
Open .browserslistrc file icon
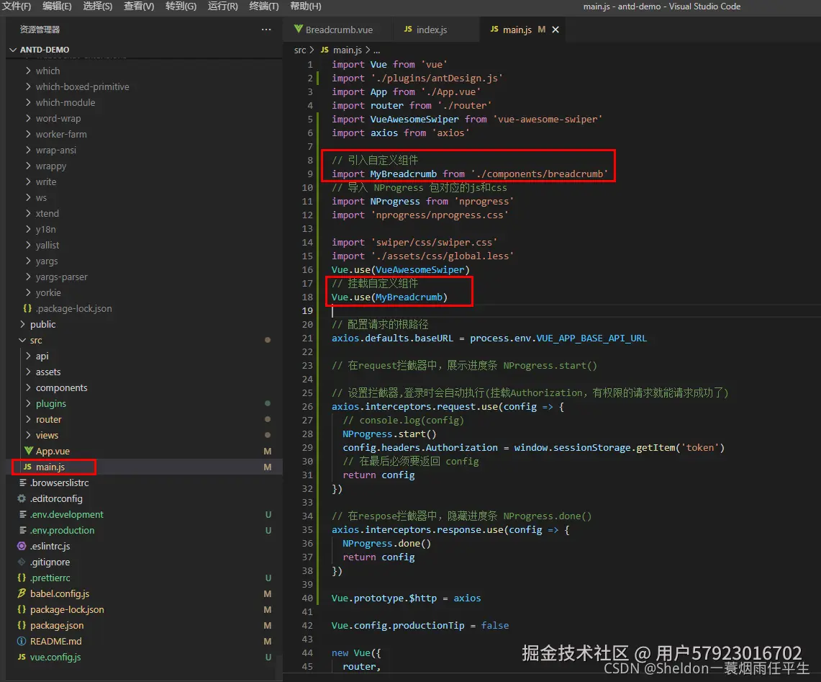click(22, 483)
